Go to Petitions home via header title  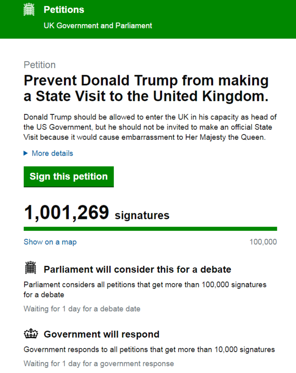[x=64, y=10]
